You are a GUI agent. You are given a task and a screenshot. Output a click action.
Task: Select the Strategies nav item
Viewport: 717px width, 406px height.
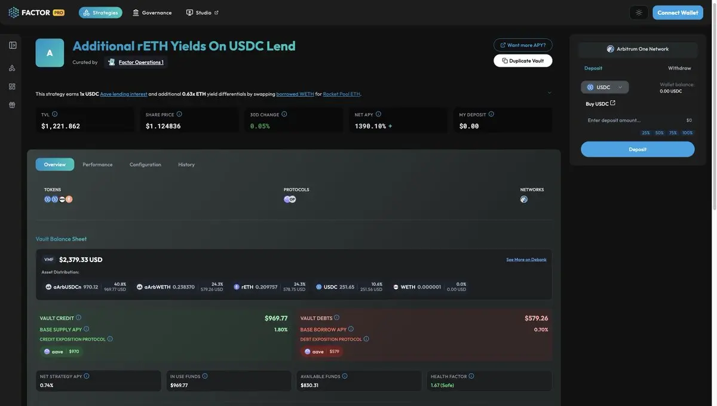click(x=100, y=13)
